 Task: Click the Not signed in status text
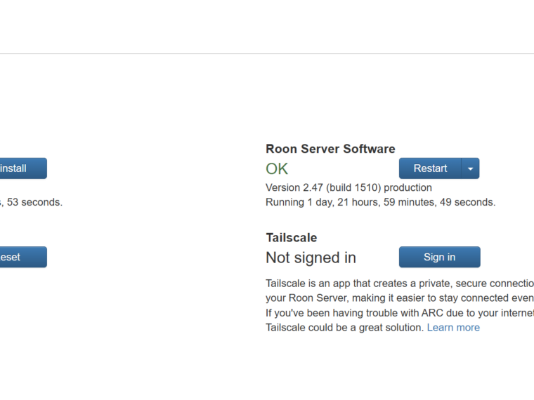click(x=311, y=258)
